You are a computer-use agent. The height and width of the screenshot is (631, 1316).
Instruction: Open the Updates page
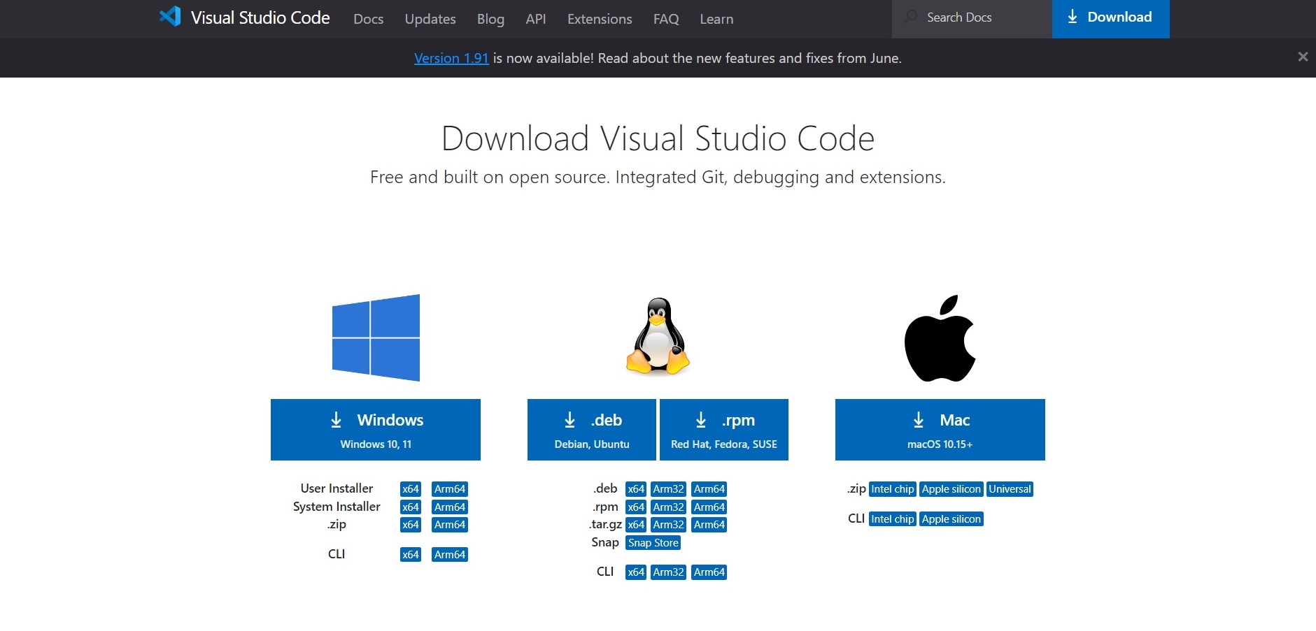(x=430, y=19)
